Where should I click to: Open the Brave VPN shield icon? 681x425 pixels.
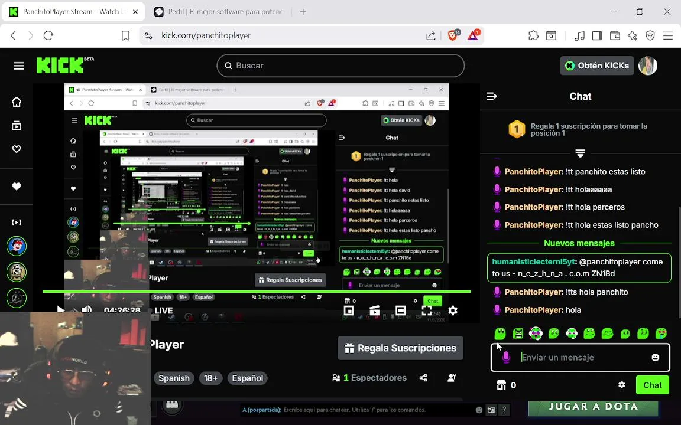pyautogui.click(x=650, y=35)
